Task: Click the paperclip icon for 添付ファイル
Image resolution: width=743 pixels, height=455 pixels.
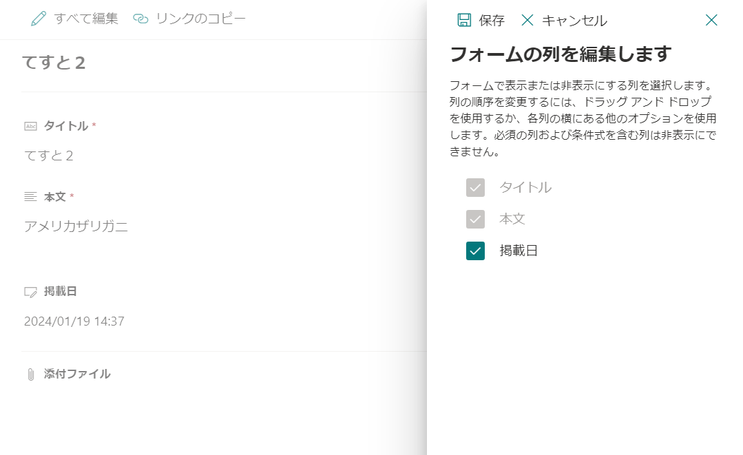Action: point(31,374)
